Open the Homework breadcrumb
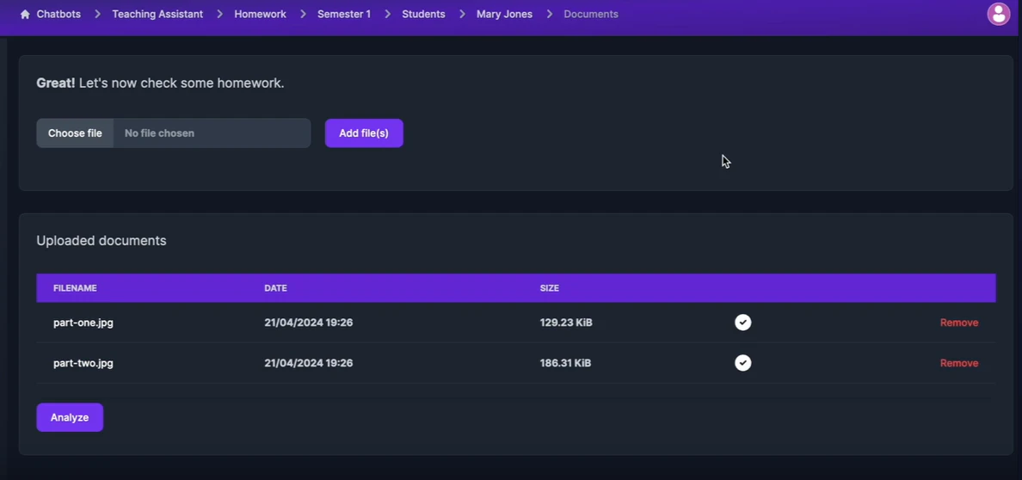This screenshot has width=1022, height=480. coord(260,15)
